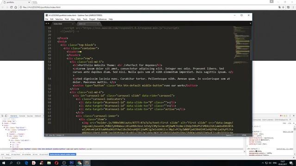
Task: Click the DevTools inspect element icon
Action: point(2,116)
